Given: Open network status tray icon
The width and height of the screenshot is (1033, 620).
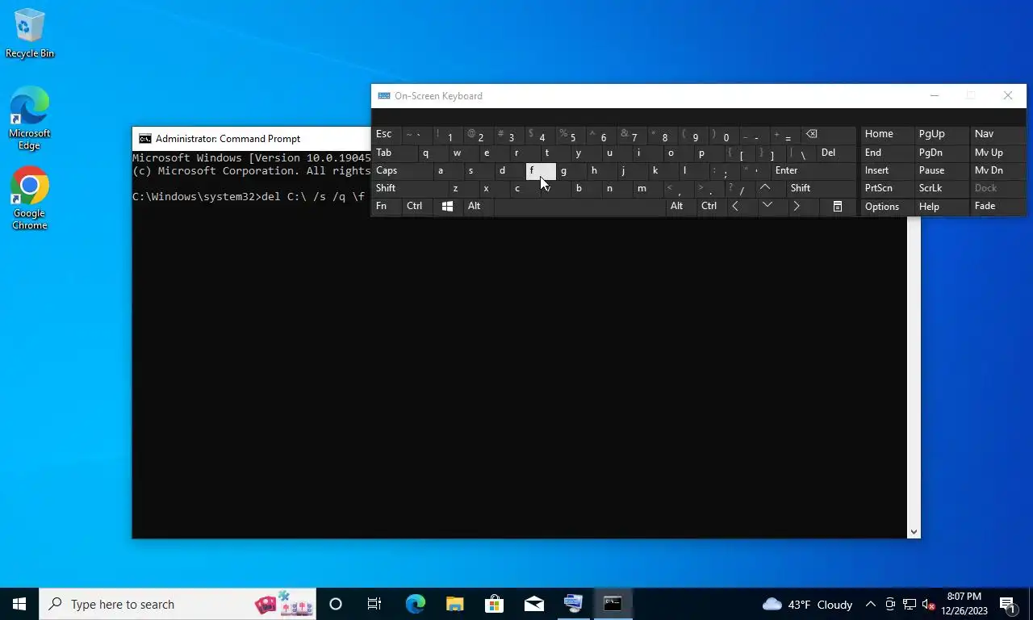Looking at the screenshot, I should coord(910,604).
